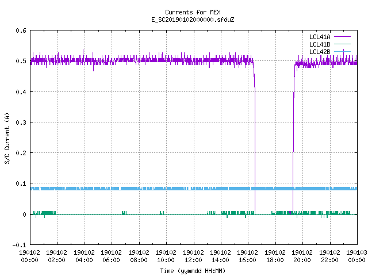Click the y-axis value 0.2
This screenshot has width=368, height=276.
coord(21,153)
